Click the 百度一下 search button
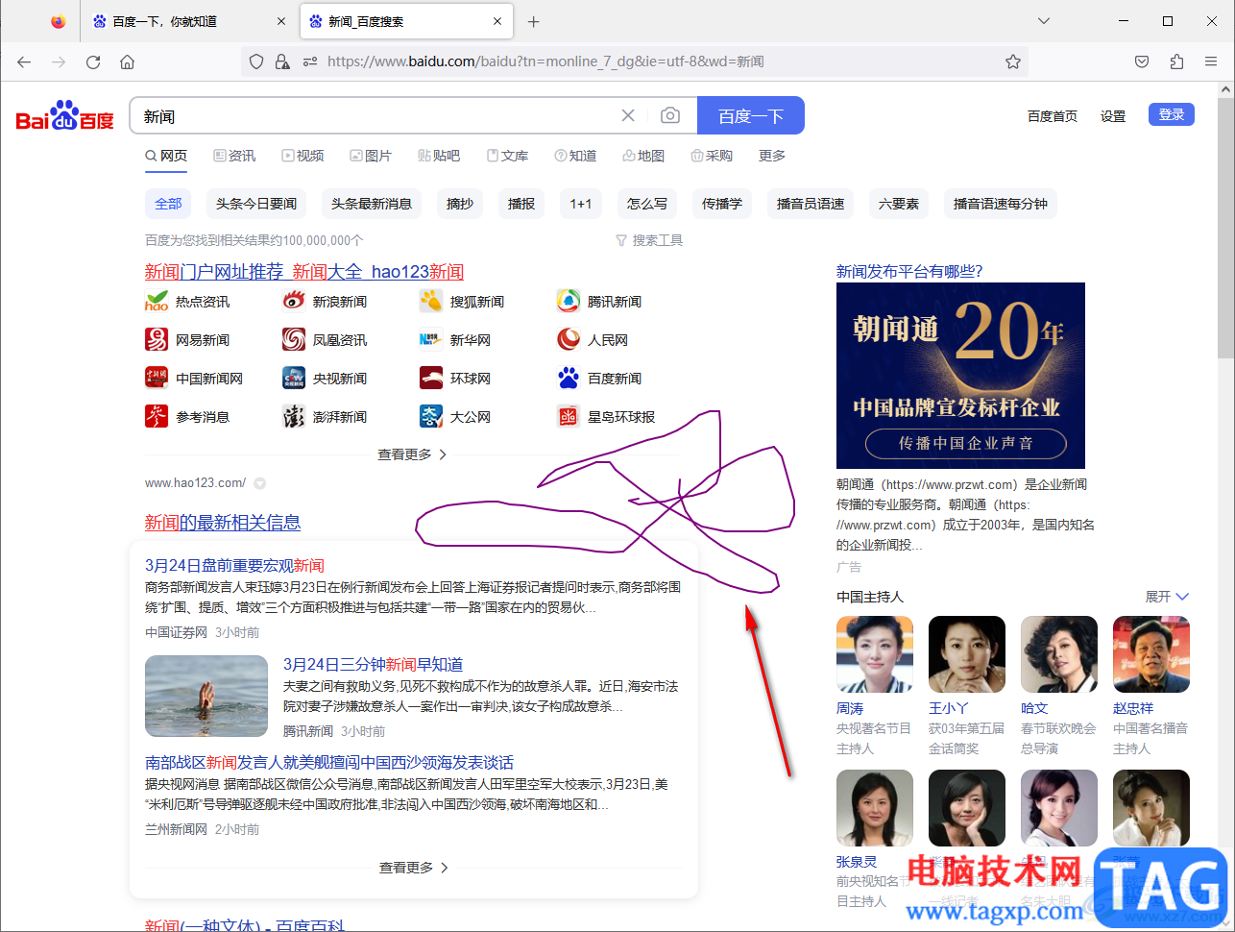 point(751,115)
